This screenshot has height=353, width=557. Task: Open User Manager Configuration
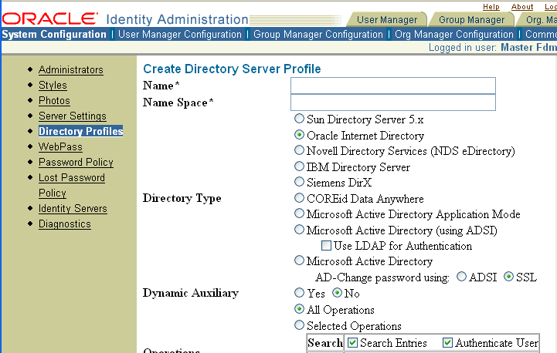click(x=180, y=35)
